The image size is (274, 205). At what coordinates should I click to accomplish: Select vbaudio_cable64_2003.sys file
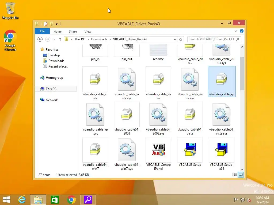[158, 119]
